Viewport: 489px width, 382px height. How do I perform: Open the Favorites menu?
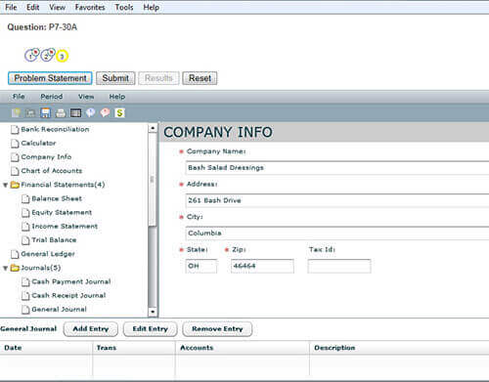pos(90,7)
